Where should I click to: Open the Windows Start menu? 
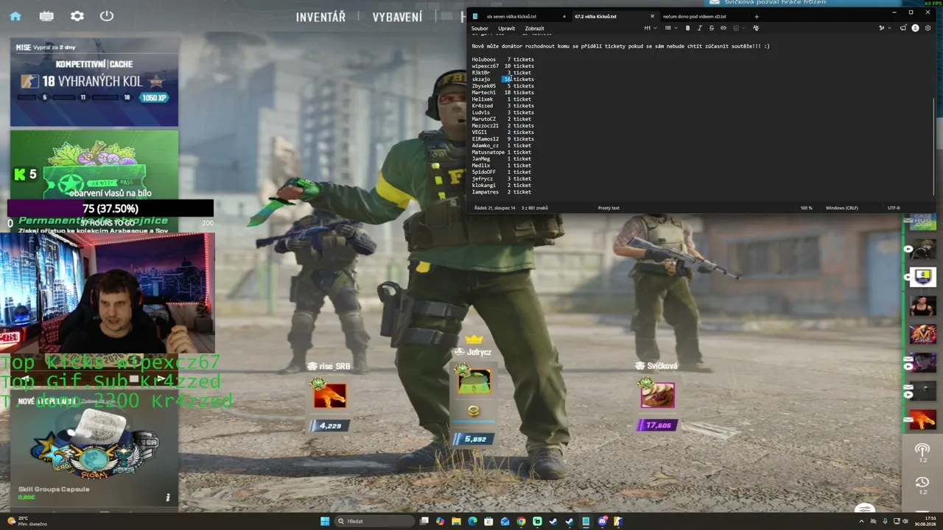(325, 521)
